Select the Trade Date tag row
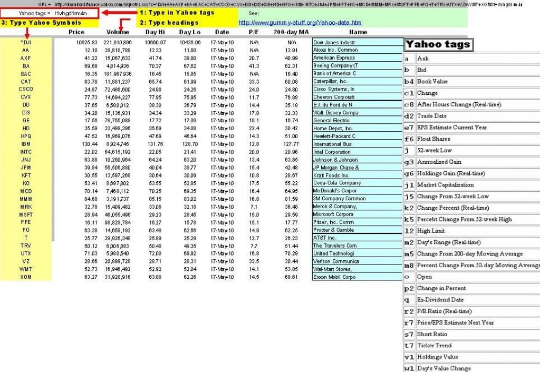Screen dimensions: 540x372 tap(472, 116)
